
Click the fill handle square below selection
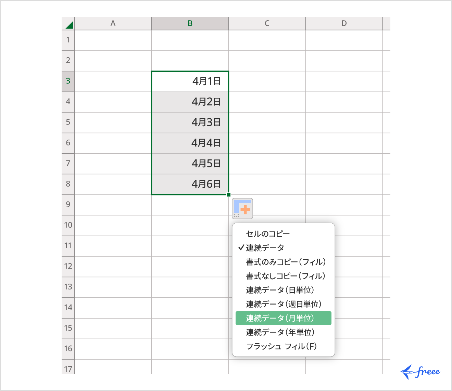click(x=228, y=194)
